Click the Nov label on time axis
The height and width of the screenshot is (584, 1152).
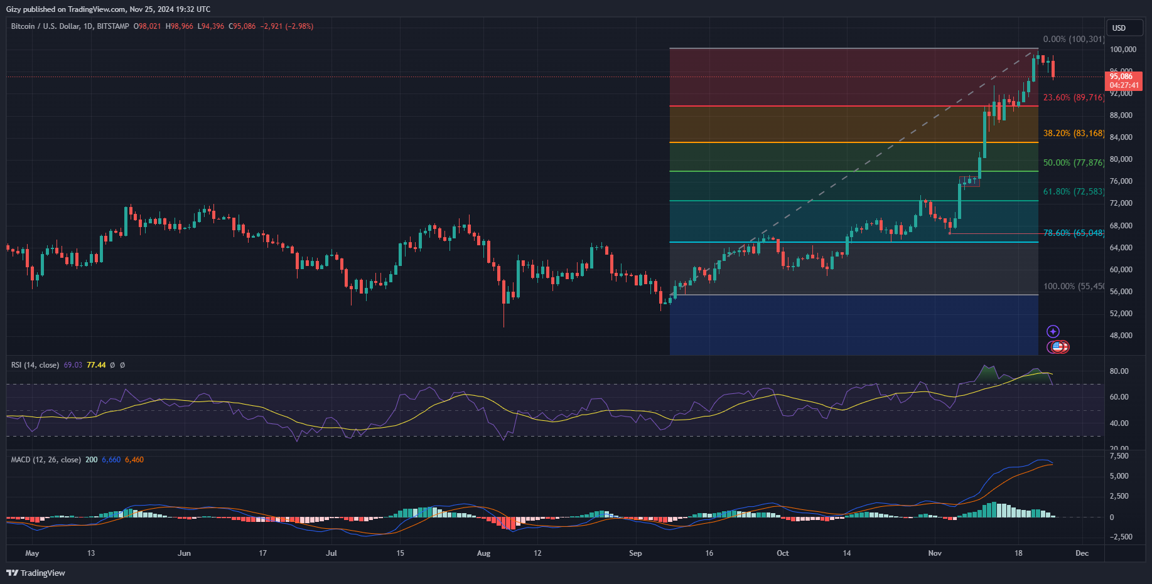point(935,553)
